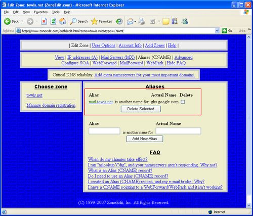
Task: Go back with the Back button
Action: [11, 21]
